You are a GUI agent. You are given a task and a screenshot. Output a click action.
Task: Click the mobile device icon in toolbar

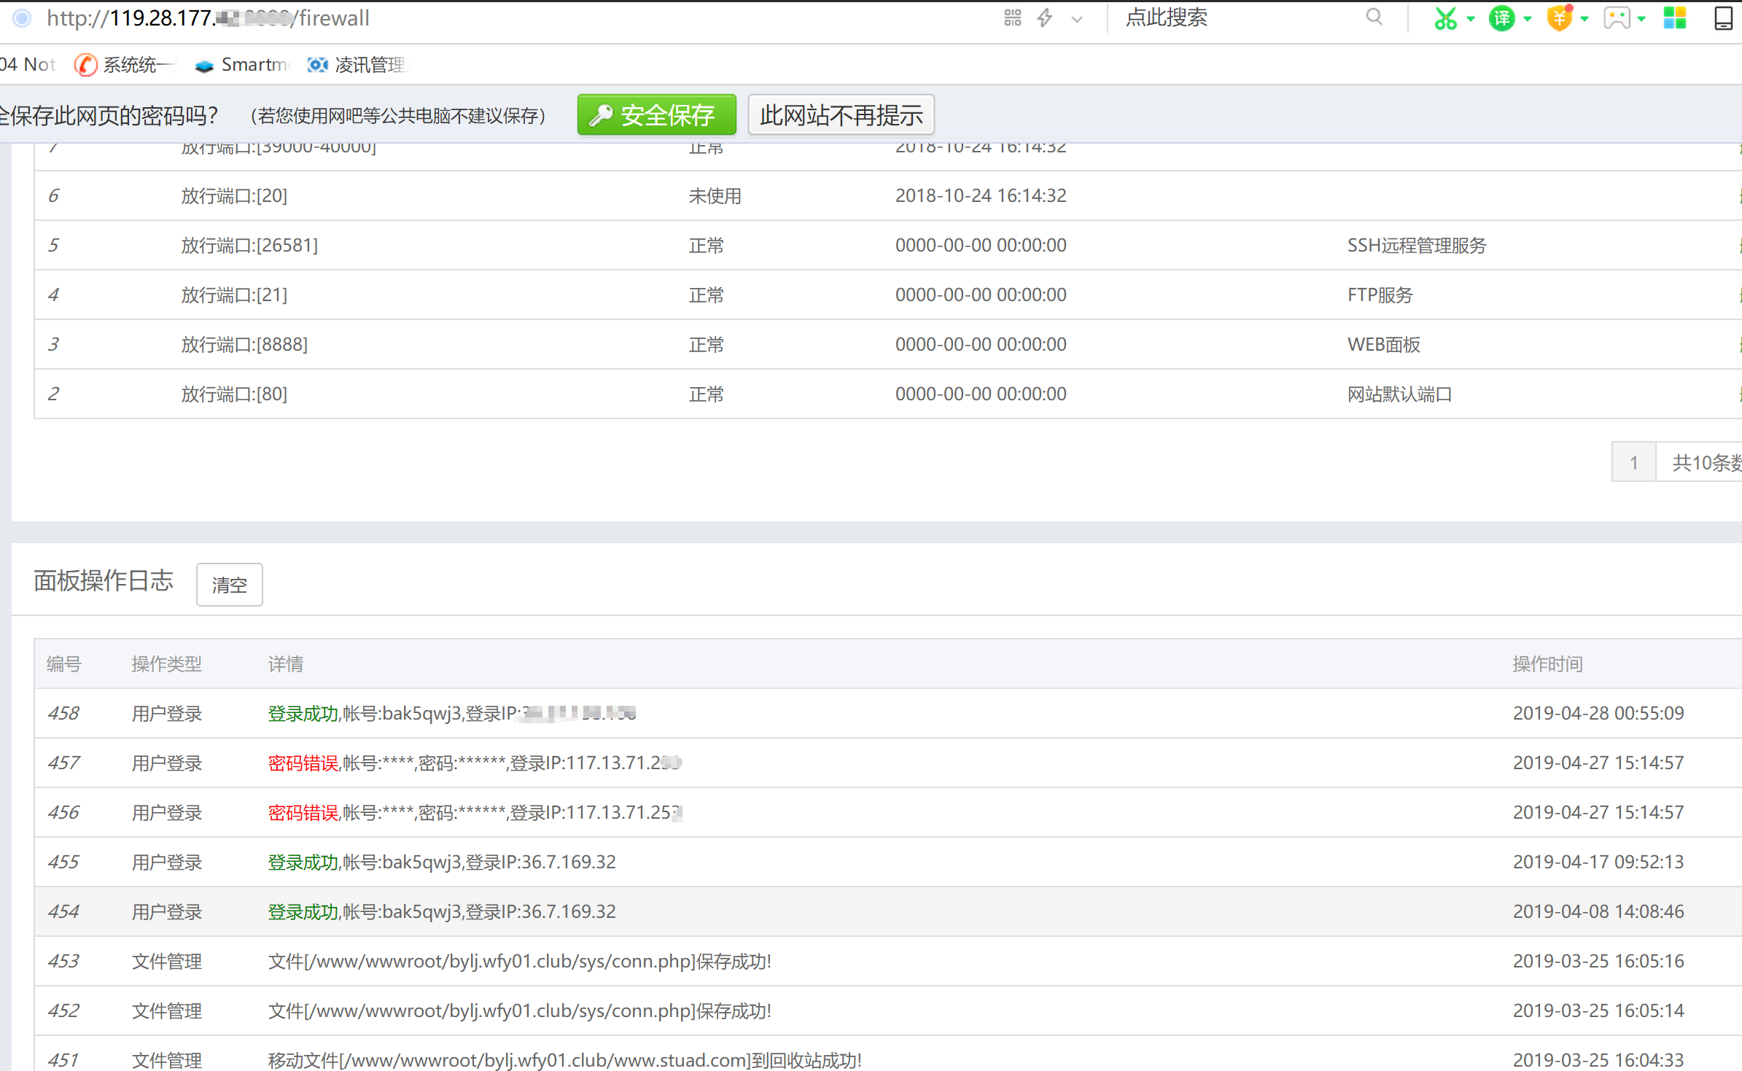point(1724,18)
